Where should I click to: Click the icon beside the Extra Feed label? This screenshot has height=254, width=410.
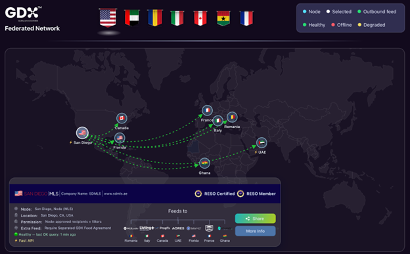(x=16, y=228)
